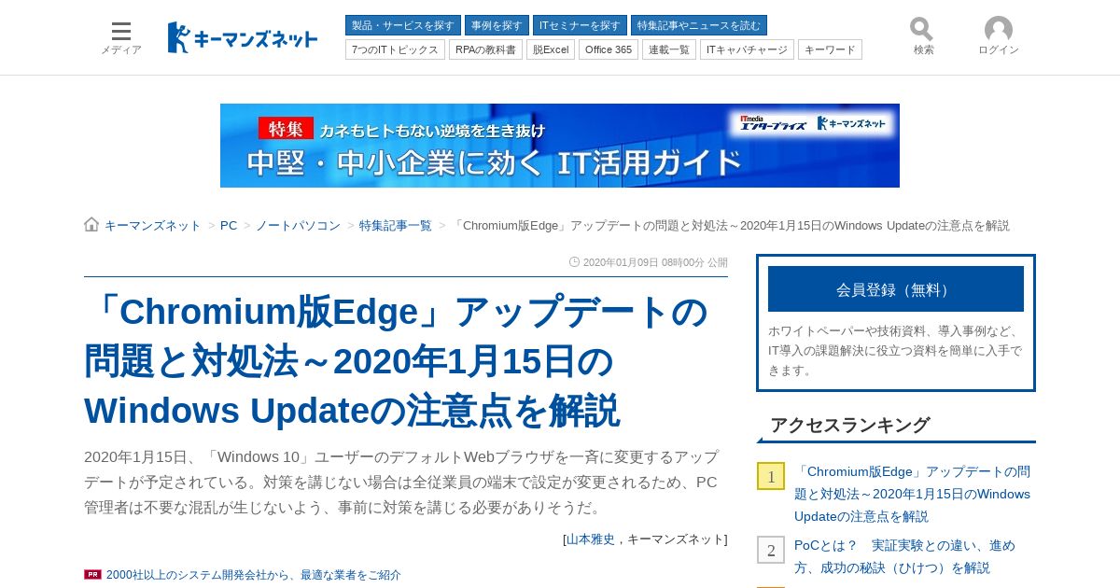Click the キーマンズネット logo
This screenshot has height=588, width=1120.
(x=243, y=37)
